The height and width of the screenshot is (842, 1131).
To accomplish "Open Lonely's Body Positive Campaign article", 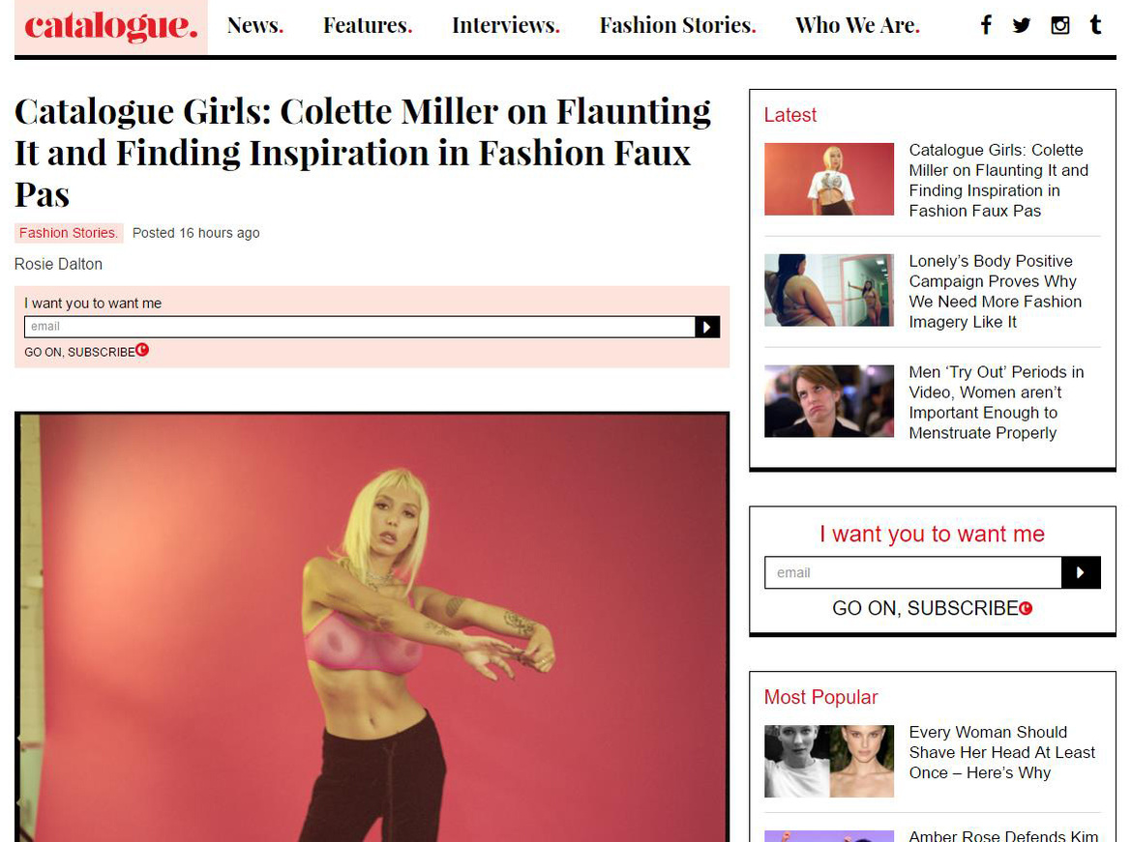I will [x=996, y=291].
